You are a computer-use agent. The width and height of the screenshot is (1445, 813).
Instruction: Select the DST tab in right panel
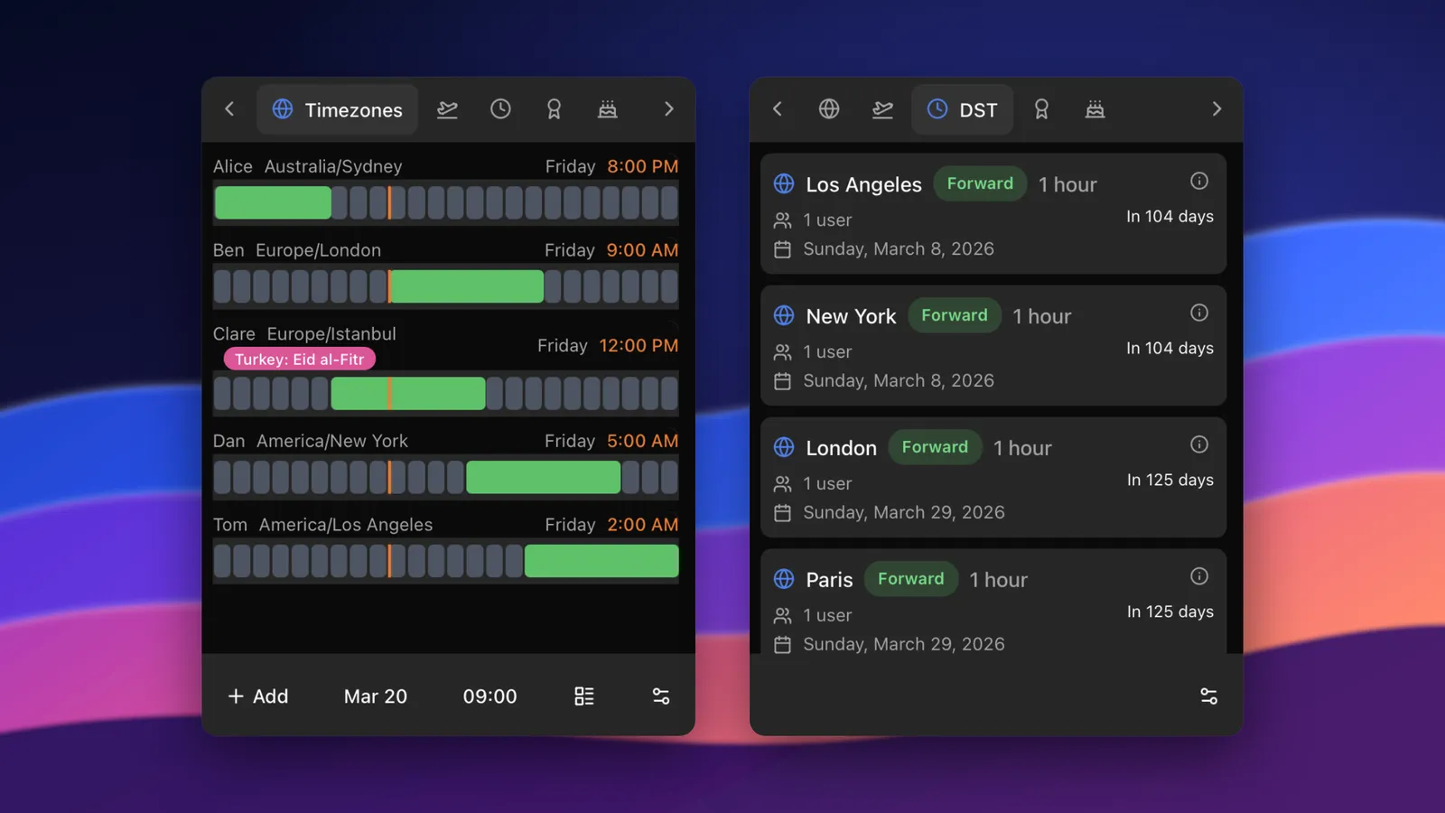[x=962, y=109]
